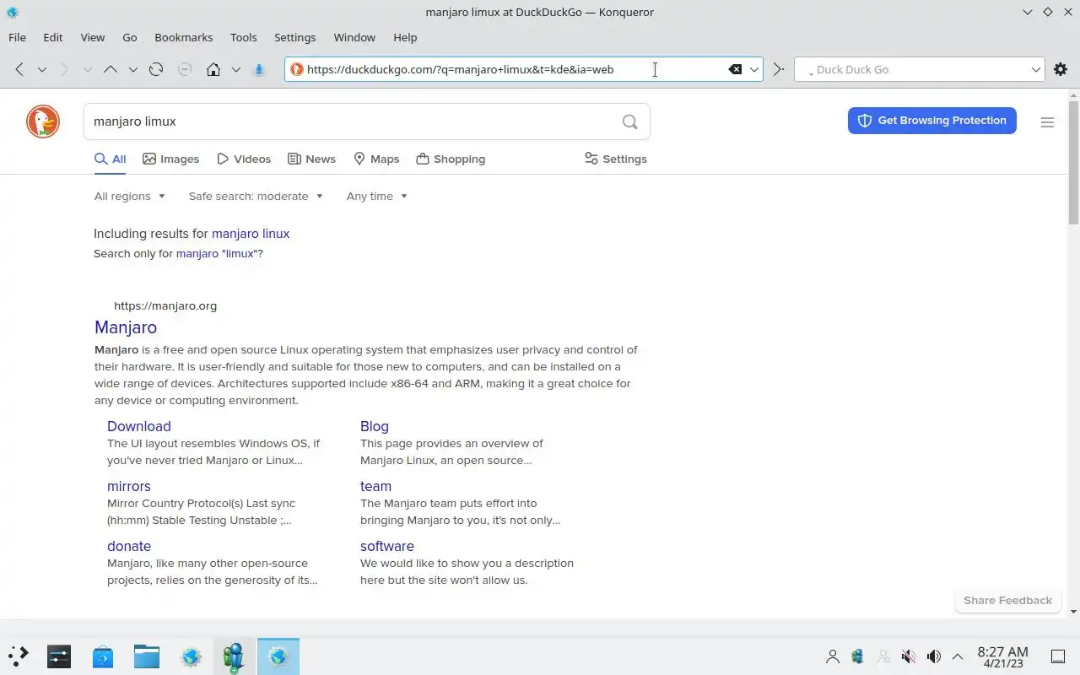The height and width of the screenshot is (675, 1080).
Task: Open the Window menu
Action: [354, 37]
